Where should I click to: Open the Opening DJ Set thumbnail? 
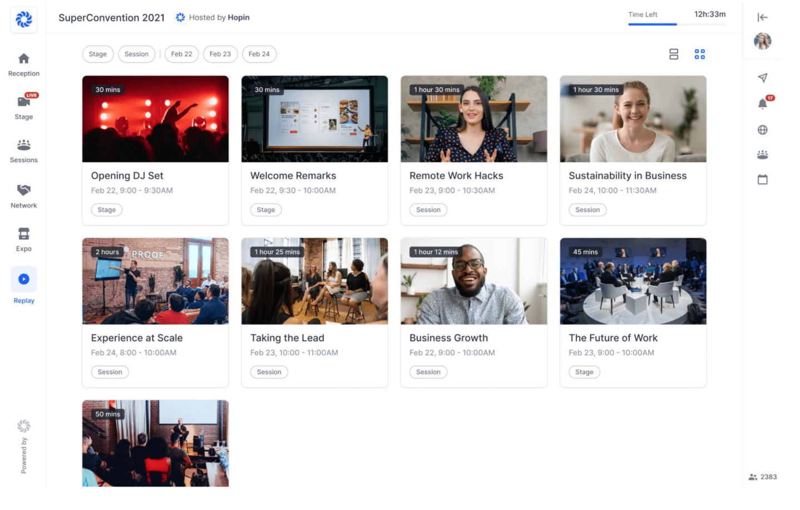155,119
